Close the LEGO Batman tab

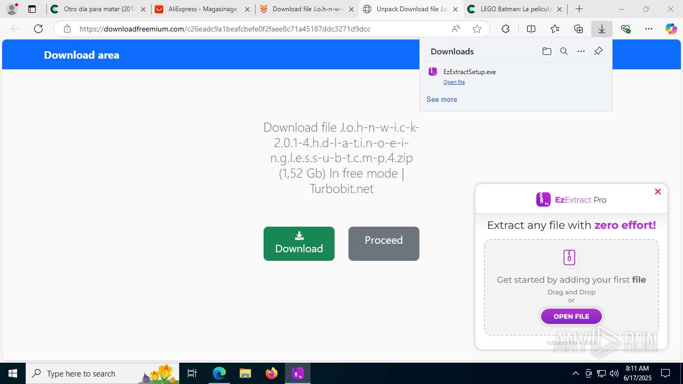(559, 9)
